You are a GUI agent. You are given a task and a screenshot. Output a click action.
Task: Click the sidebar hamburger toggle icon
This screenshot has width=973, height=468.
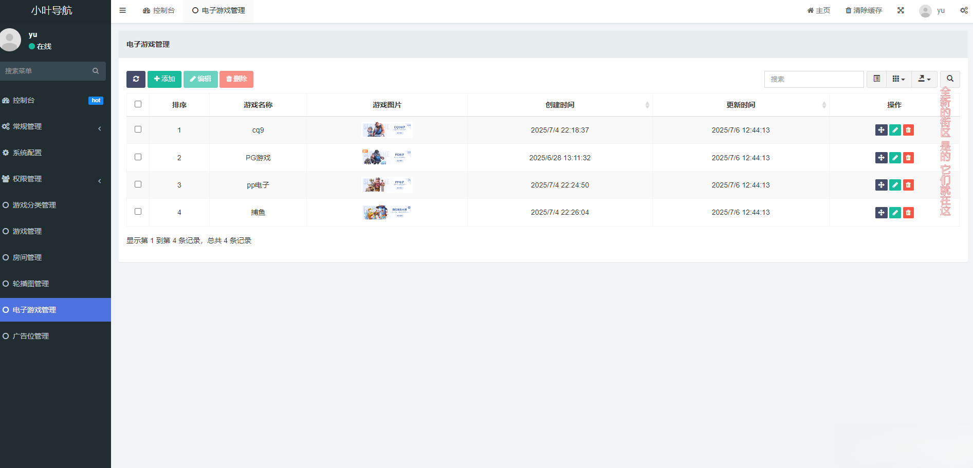(x=123, y=10)
